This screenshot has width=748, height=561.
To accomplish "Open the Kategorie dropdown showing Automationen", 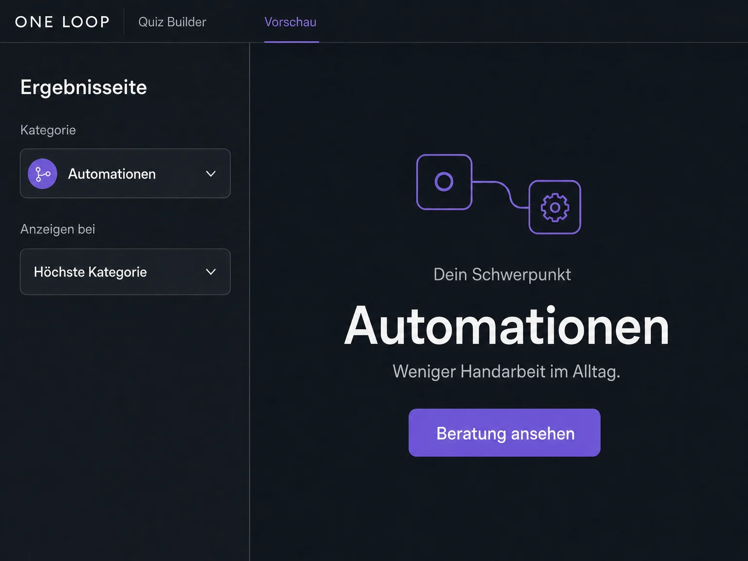I will pyautogui.click(x=125, y=173).
